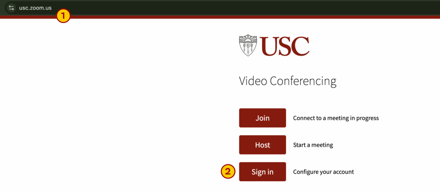Click the Configure your account text
440x191 pixels.
[x=323, y=172]
